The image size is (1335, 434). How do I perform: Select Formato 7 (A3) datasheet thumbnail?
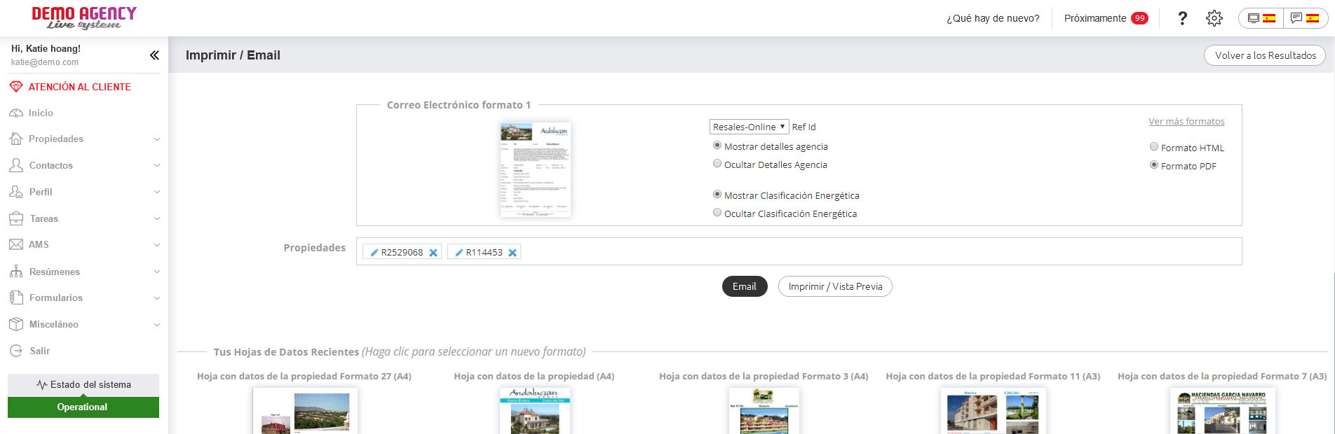point(1223,411)
